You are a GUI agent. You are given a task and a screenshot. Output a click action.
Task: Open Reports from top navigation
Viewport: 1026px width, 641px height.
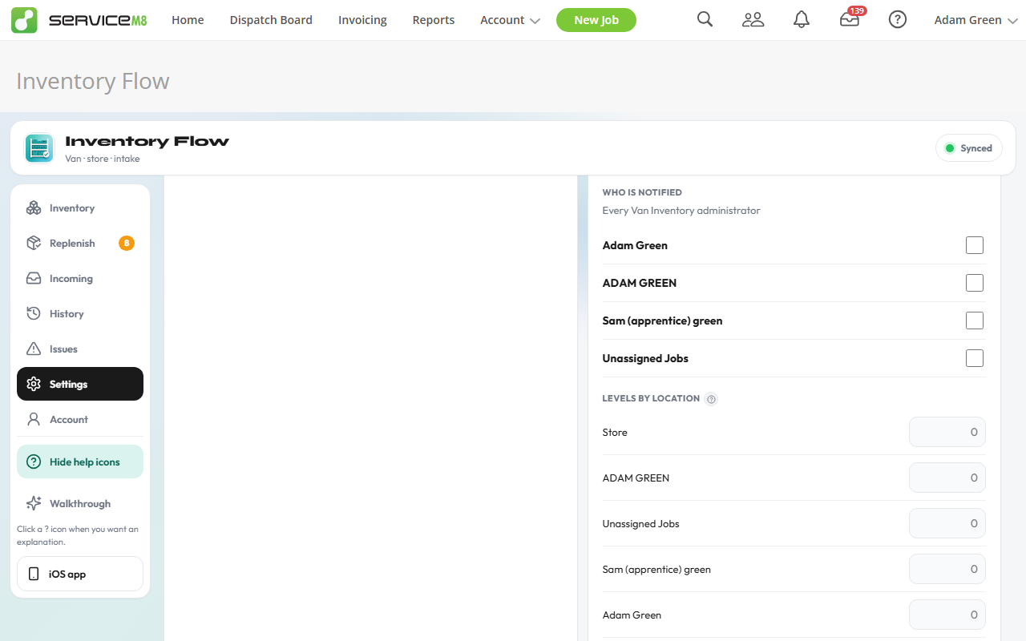pos(434,20)
